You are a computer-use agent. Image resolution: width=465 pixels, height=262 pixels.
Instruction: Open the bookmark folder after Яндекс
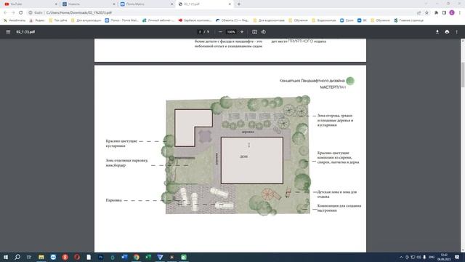(58, 20)
